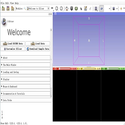Screen dimensions: 125x125
Task: Click the pushpin in the green slice bar
Action: tap(102, 69)
